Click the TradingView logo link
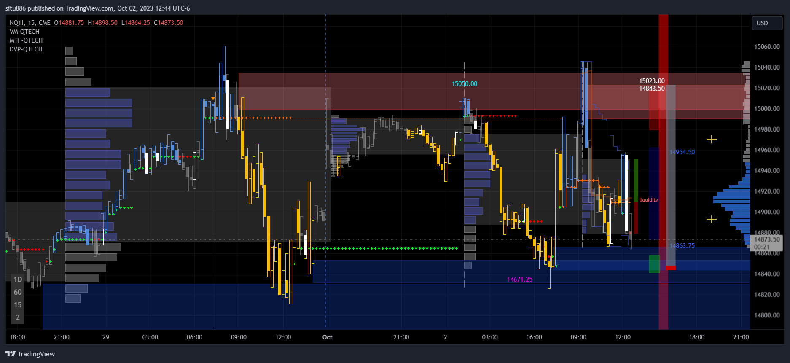Viewport: 790px width, 363px height. [x=30, y=354]
